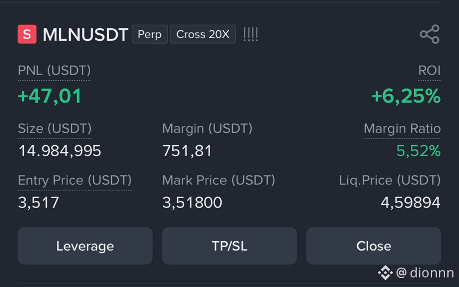This screenshot has height=287, width=459.
Task: Open the TP/SL settings button
Action: click(x=229, y=246)
